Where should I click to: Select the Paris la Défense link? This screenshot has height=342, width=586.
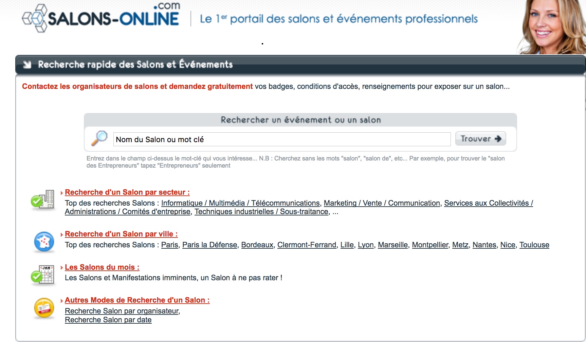(x=209, y=245)
